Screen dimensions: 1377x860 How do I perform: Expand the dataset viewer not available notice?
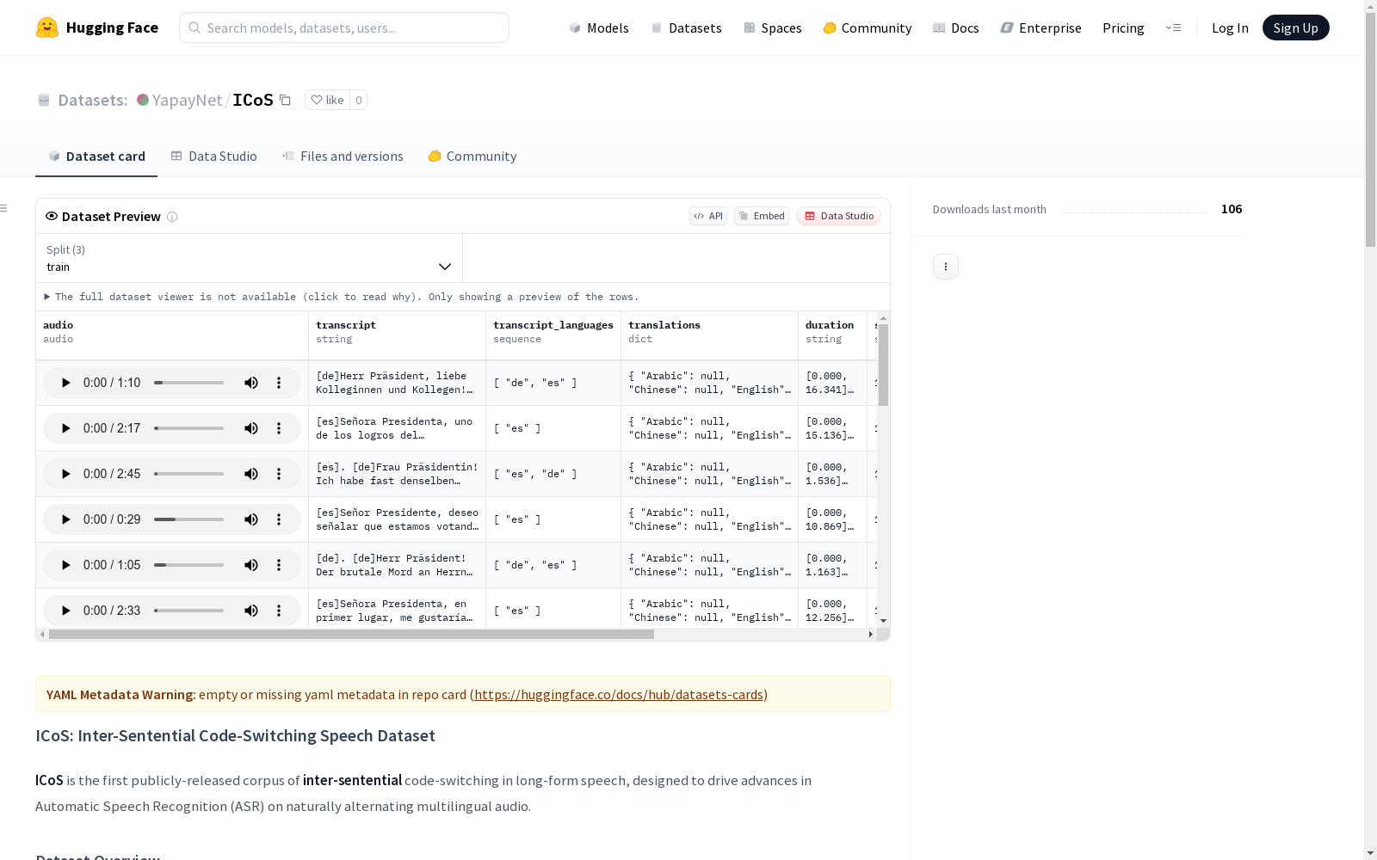point(341,297)
